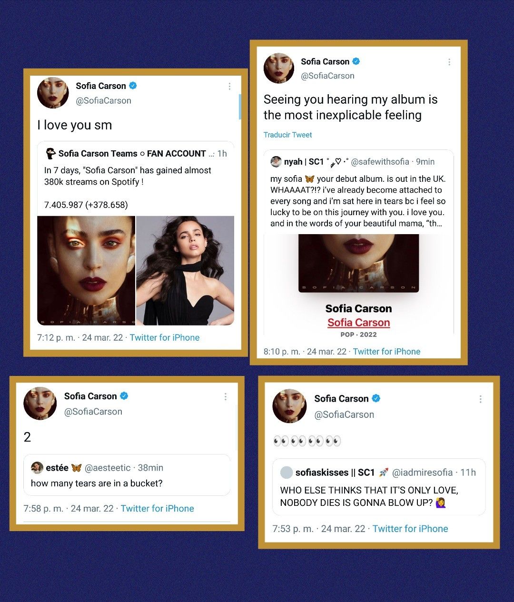Open the @iadmiresofia handle in quoted tweet
Viewport: 514px width, 602px height.
point(422,473)
